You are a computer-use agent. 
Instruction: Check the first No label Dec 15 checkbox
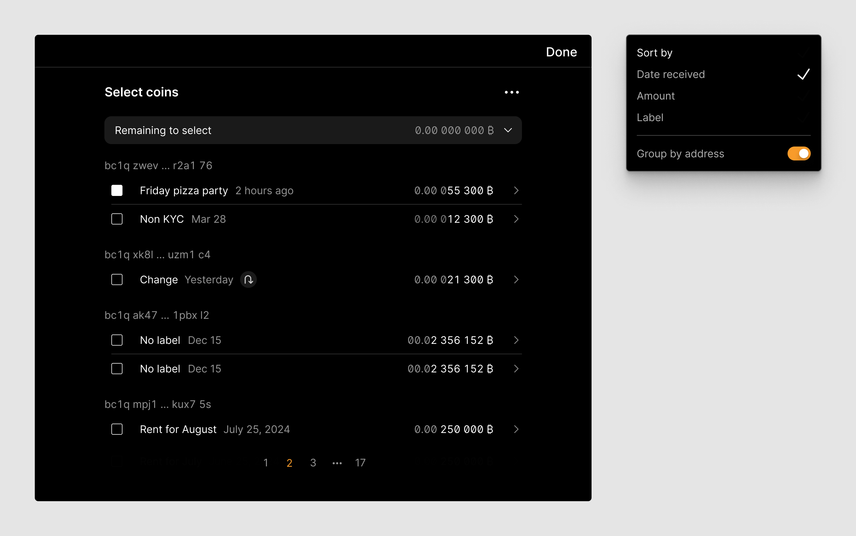117,340
